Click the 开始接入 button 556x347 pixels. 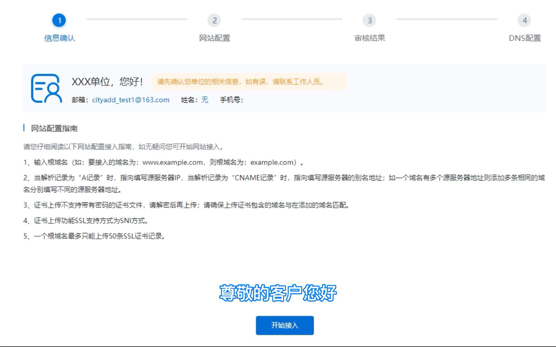[285, 325]
